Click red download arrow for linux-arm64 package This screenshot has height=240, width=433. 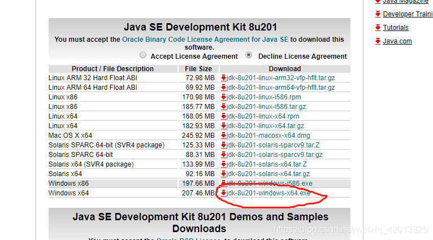click(223, 88)
